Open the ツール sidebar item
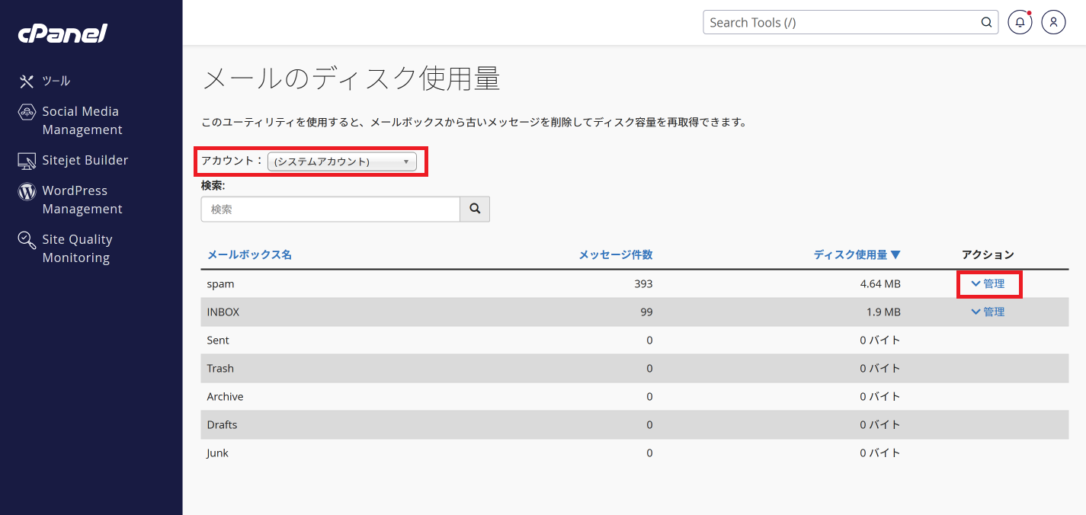This screenshot has width=1086, height=515. [x=56, y=81]
